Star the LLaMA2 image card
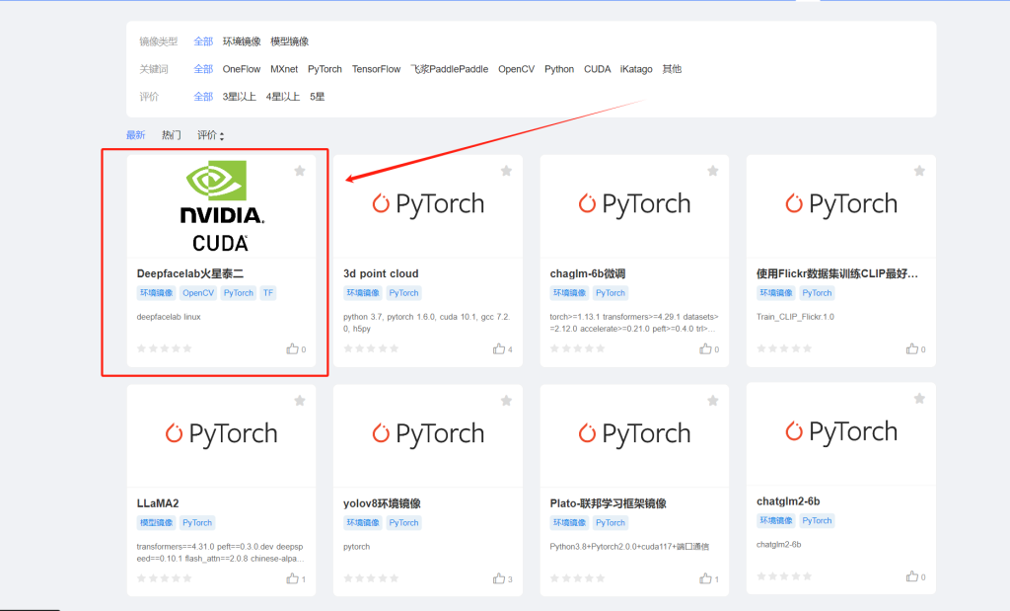 pos(300,401)
